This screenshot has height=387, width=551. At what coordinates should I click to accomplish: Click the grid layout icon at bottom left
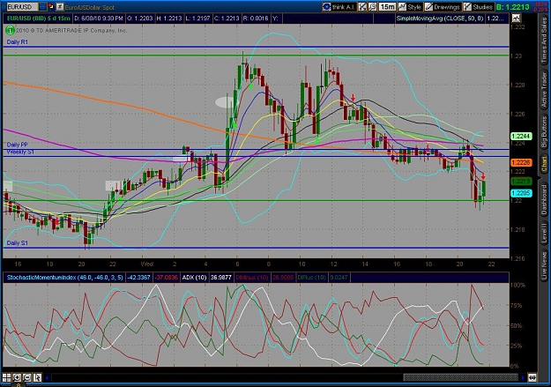pyautogui.click(x=7, y=377)
